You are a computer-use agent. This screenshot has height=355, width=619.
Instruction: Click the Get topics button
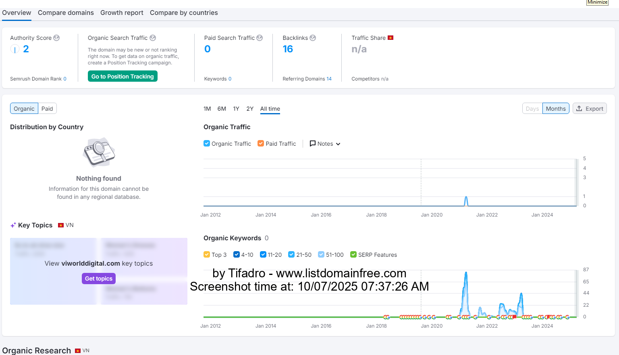[x=99, y=279]
